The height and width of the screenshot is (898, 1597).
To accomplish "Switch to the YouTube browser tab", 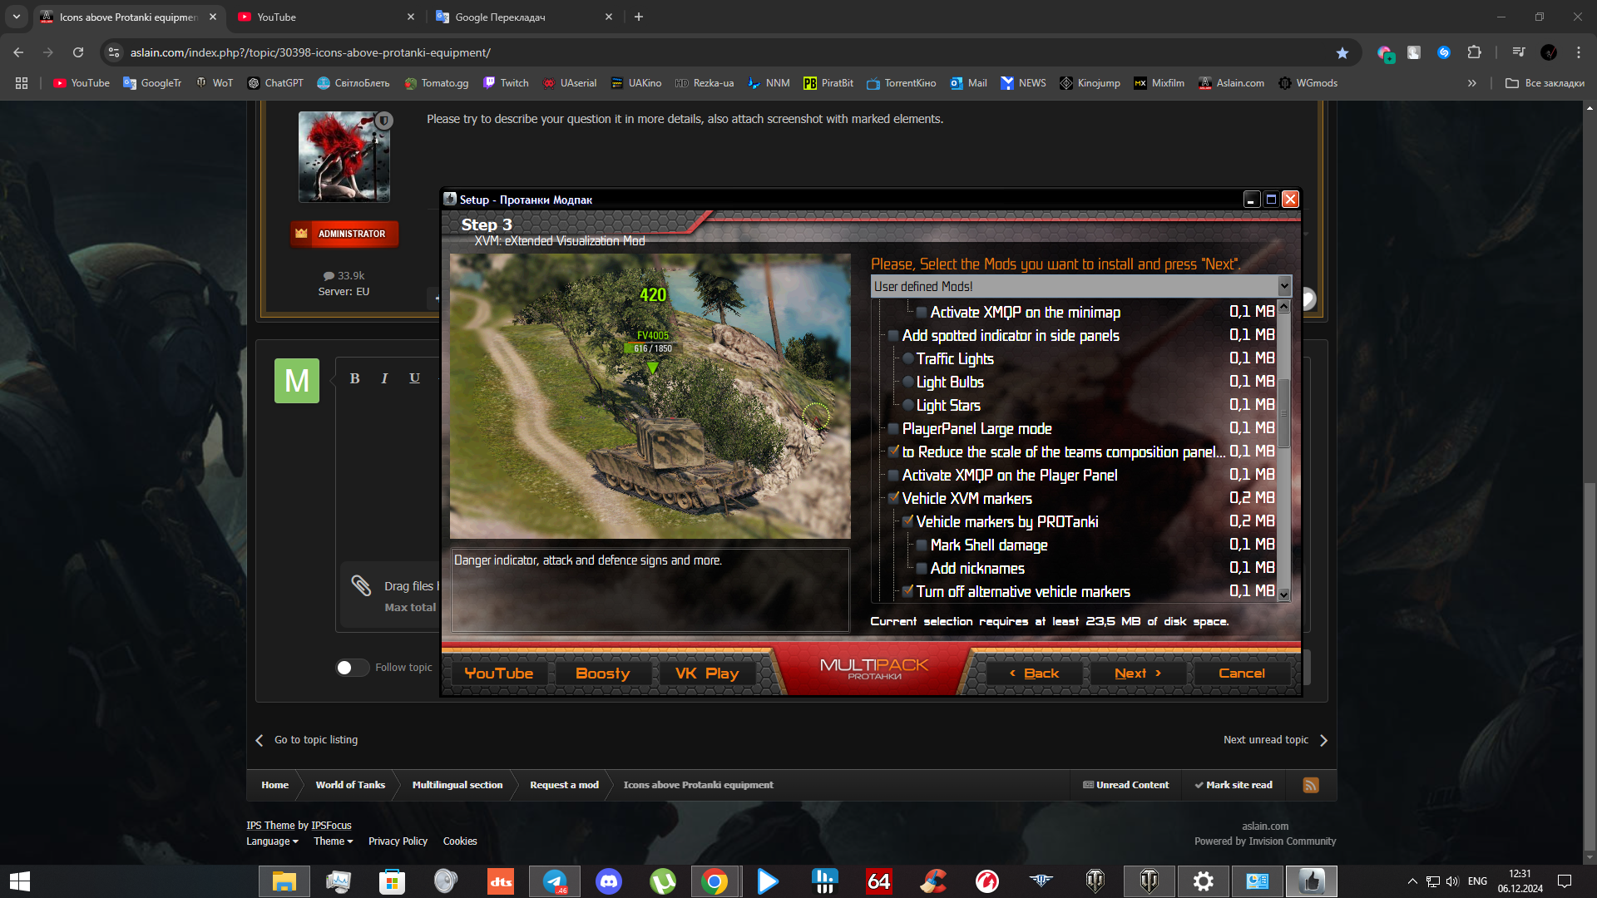I will (x=324, y=17).
